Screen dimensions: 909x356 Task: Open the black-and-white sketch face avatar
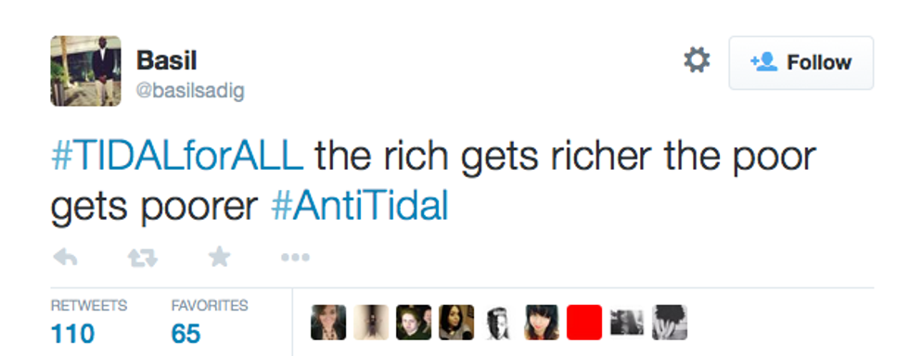click(499, 323)
